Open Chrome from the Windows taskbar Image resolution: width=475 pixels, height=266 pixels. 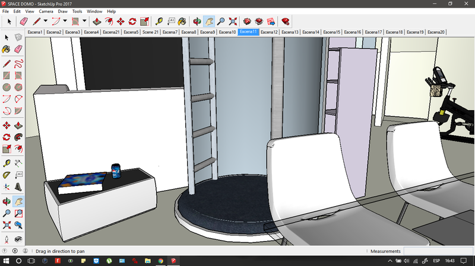click(x=160, y=261)
